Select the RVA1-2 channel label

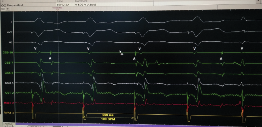click(x=9, y=113)
